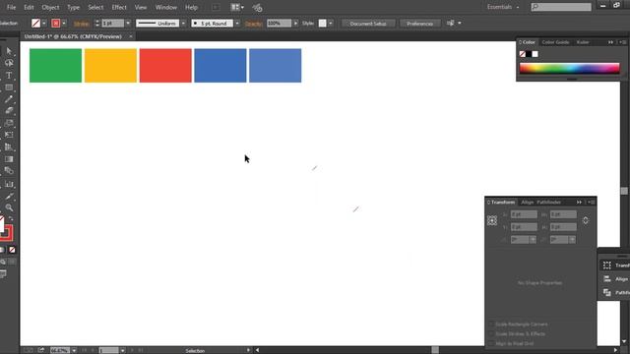Open the stroke weight dropdown
The height and width of the screenshot is (354, 630).
[x=128, y=24]
